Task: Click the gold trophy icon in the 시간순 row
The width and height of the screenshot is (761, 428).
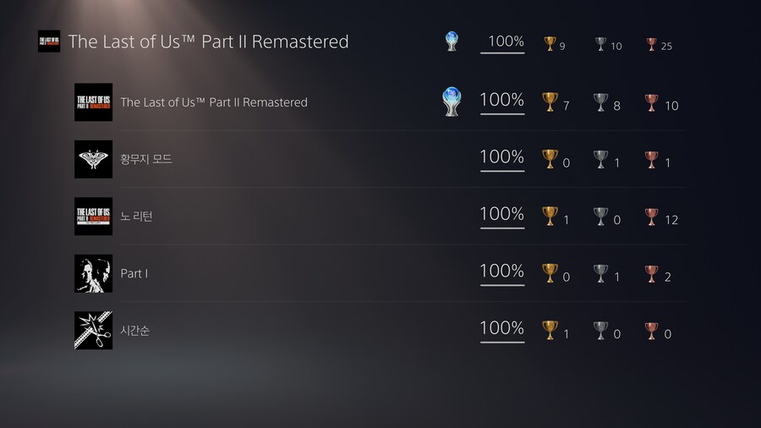Action: (550, 330)
